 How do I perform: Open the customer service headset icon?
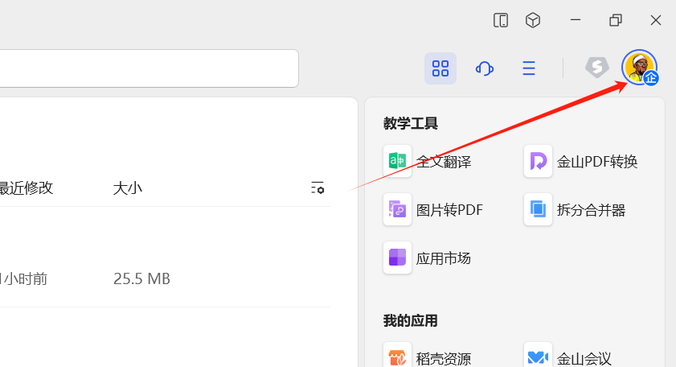(485, 68)
